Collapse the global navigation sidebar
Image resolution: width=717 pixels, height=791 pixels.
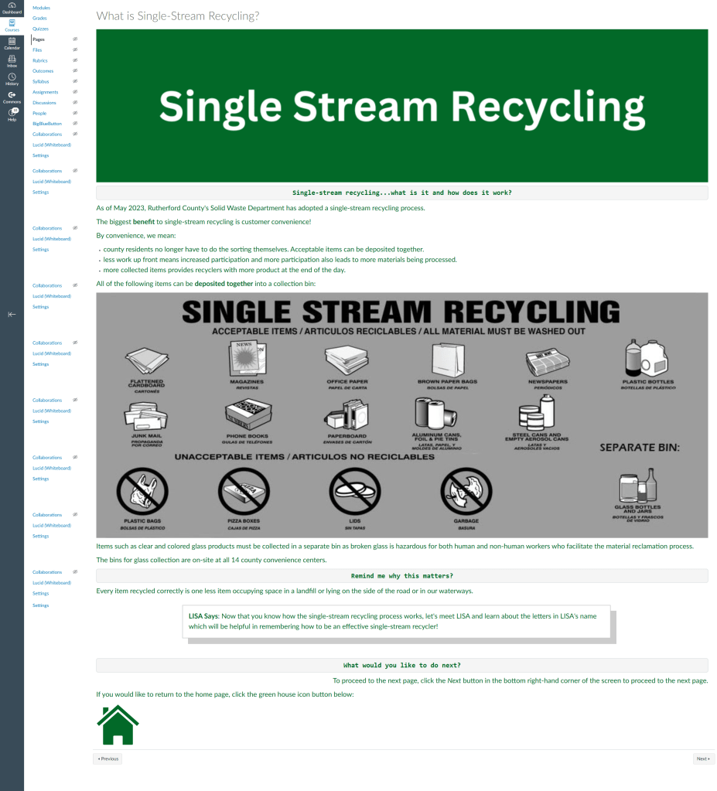(x=12, y=315)
